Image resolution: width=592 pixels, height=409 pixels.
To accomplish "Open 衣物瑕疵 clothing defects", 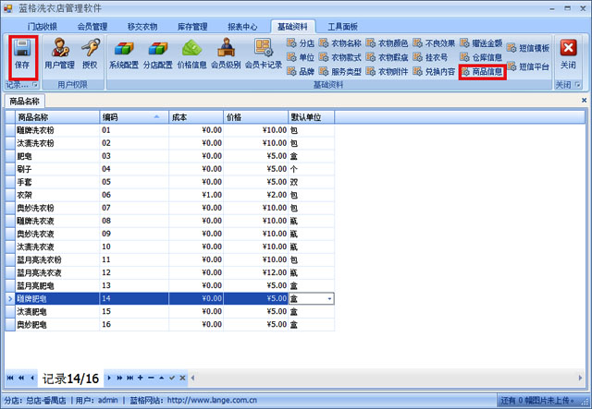I will [x=387, y=57].
